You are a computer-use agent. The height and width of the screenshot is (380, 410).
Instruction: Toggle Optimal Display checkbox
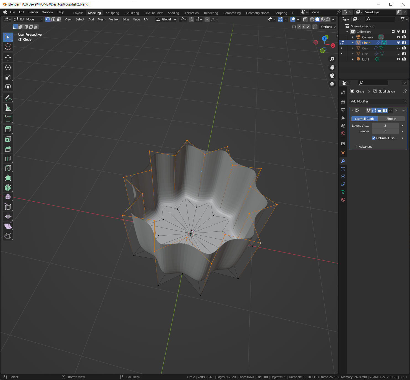tap(374, 138)
